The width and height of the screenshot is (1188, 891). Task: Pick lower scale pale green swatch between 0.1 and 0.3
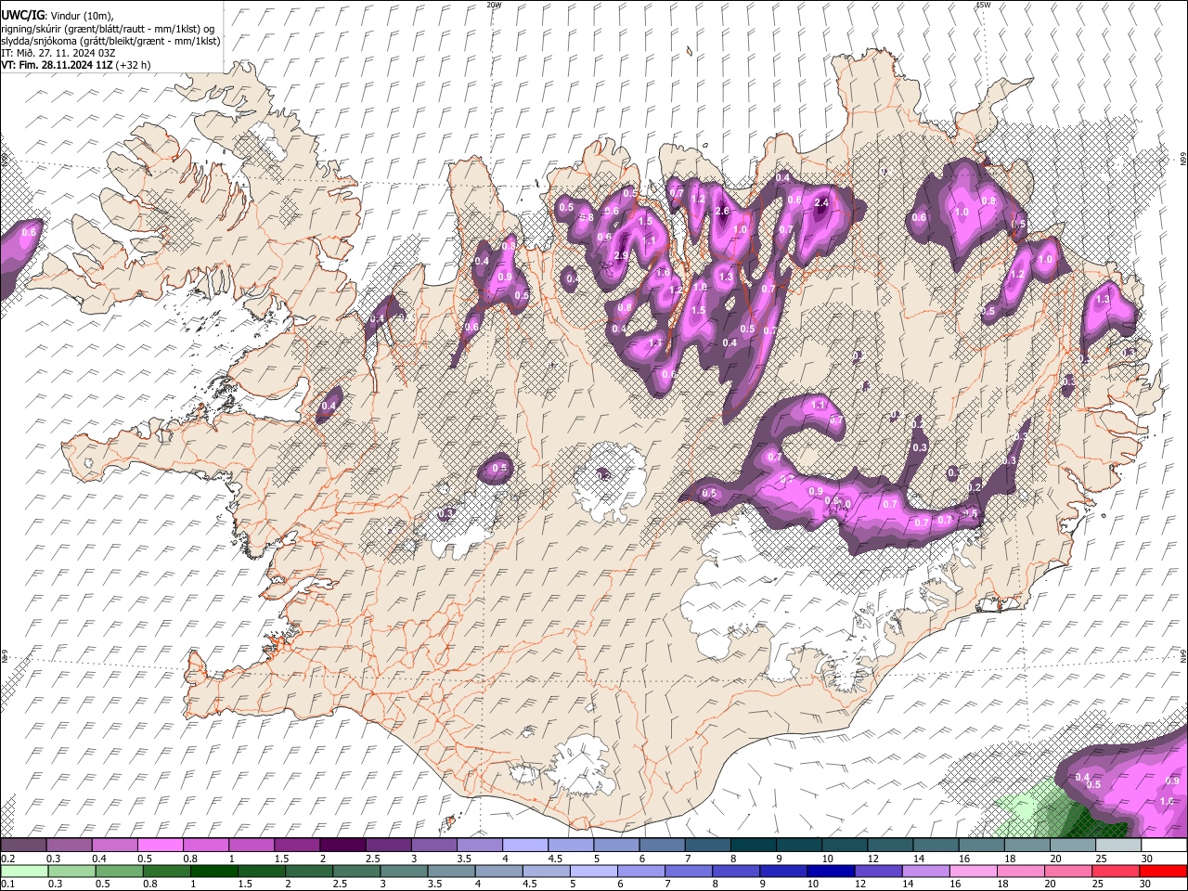(x=24, y=871)
